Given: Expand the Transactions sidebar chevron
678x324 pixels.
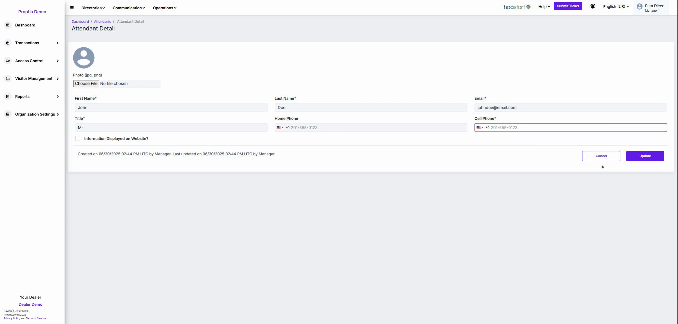Looking at the screenshot, I should (x=58, y=43).
